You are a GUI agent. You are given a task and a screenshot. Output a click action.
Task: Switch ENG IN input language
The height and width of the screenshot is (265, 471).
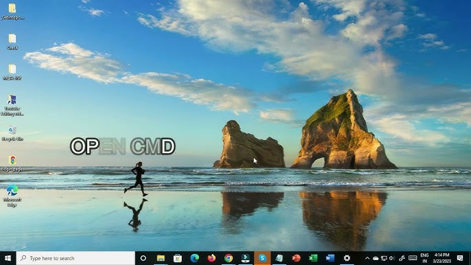pos(424,258)
